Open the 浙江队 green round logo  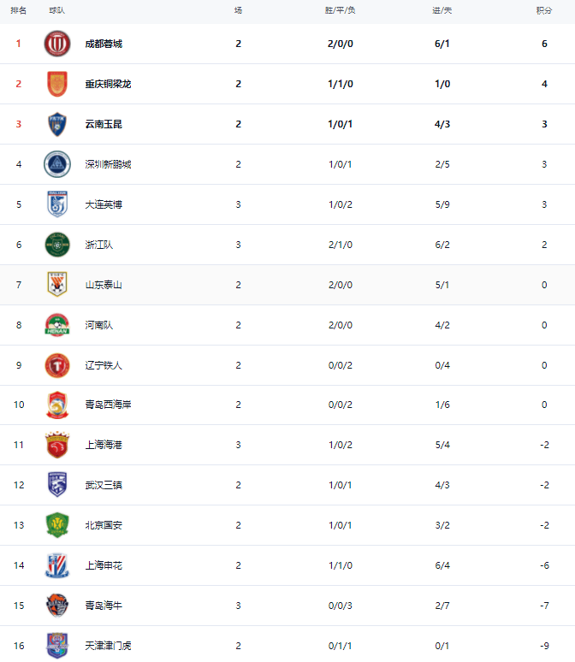[57, 245]
